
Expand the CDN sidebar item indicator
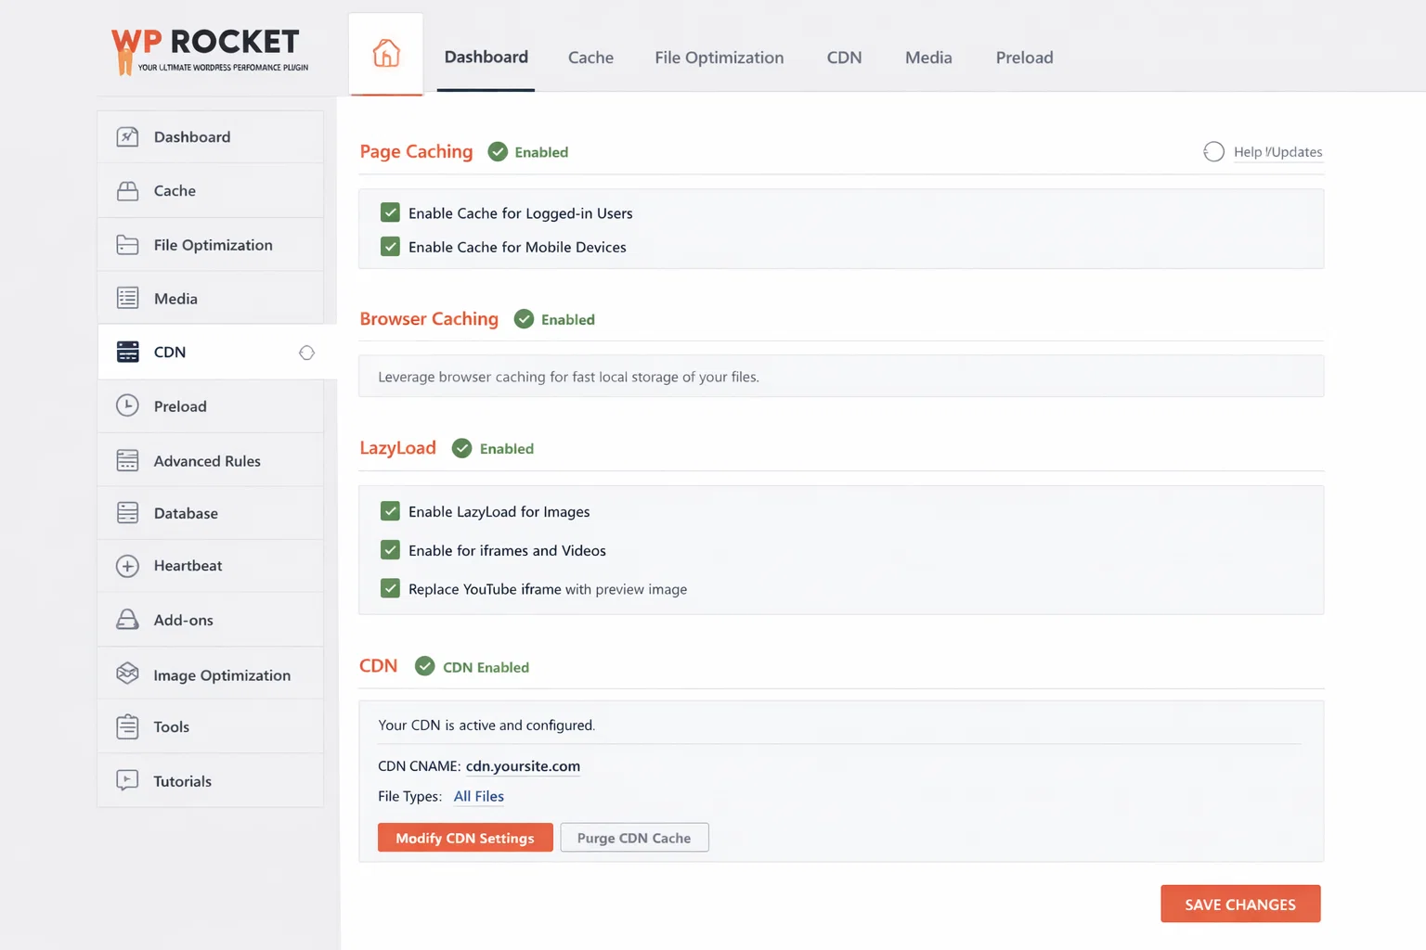(x=306, y=353)
